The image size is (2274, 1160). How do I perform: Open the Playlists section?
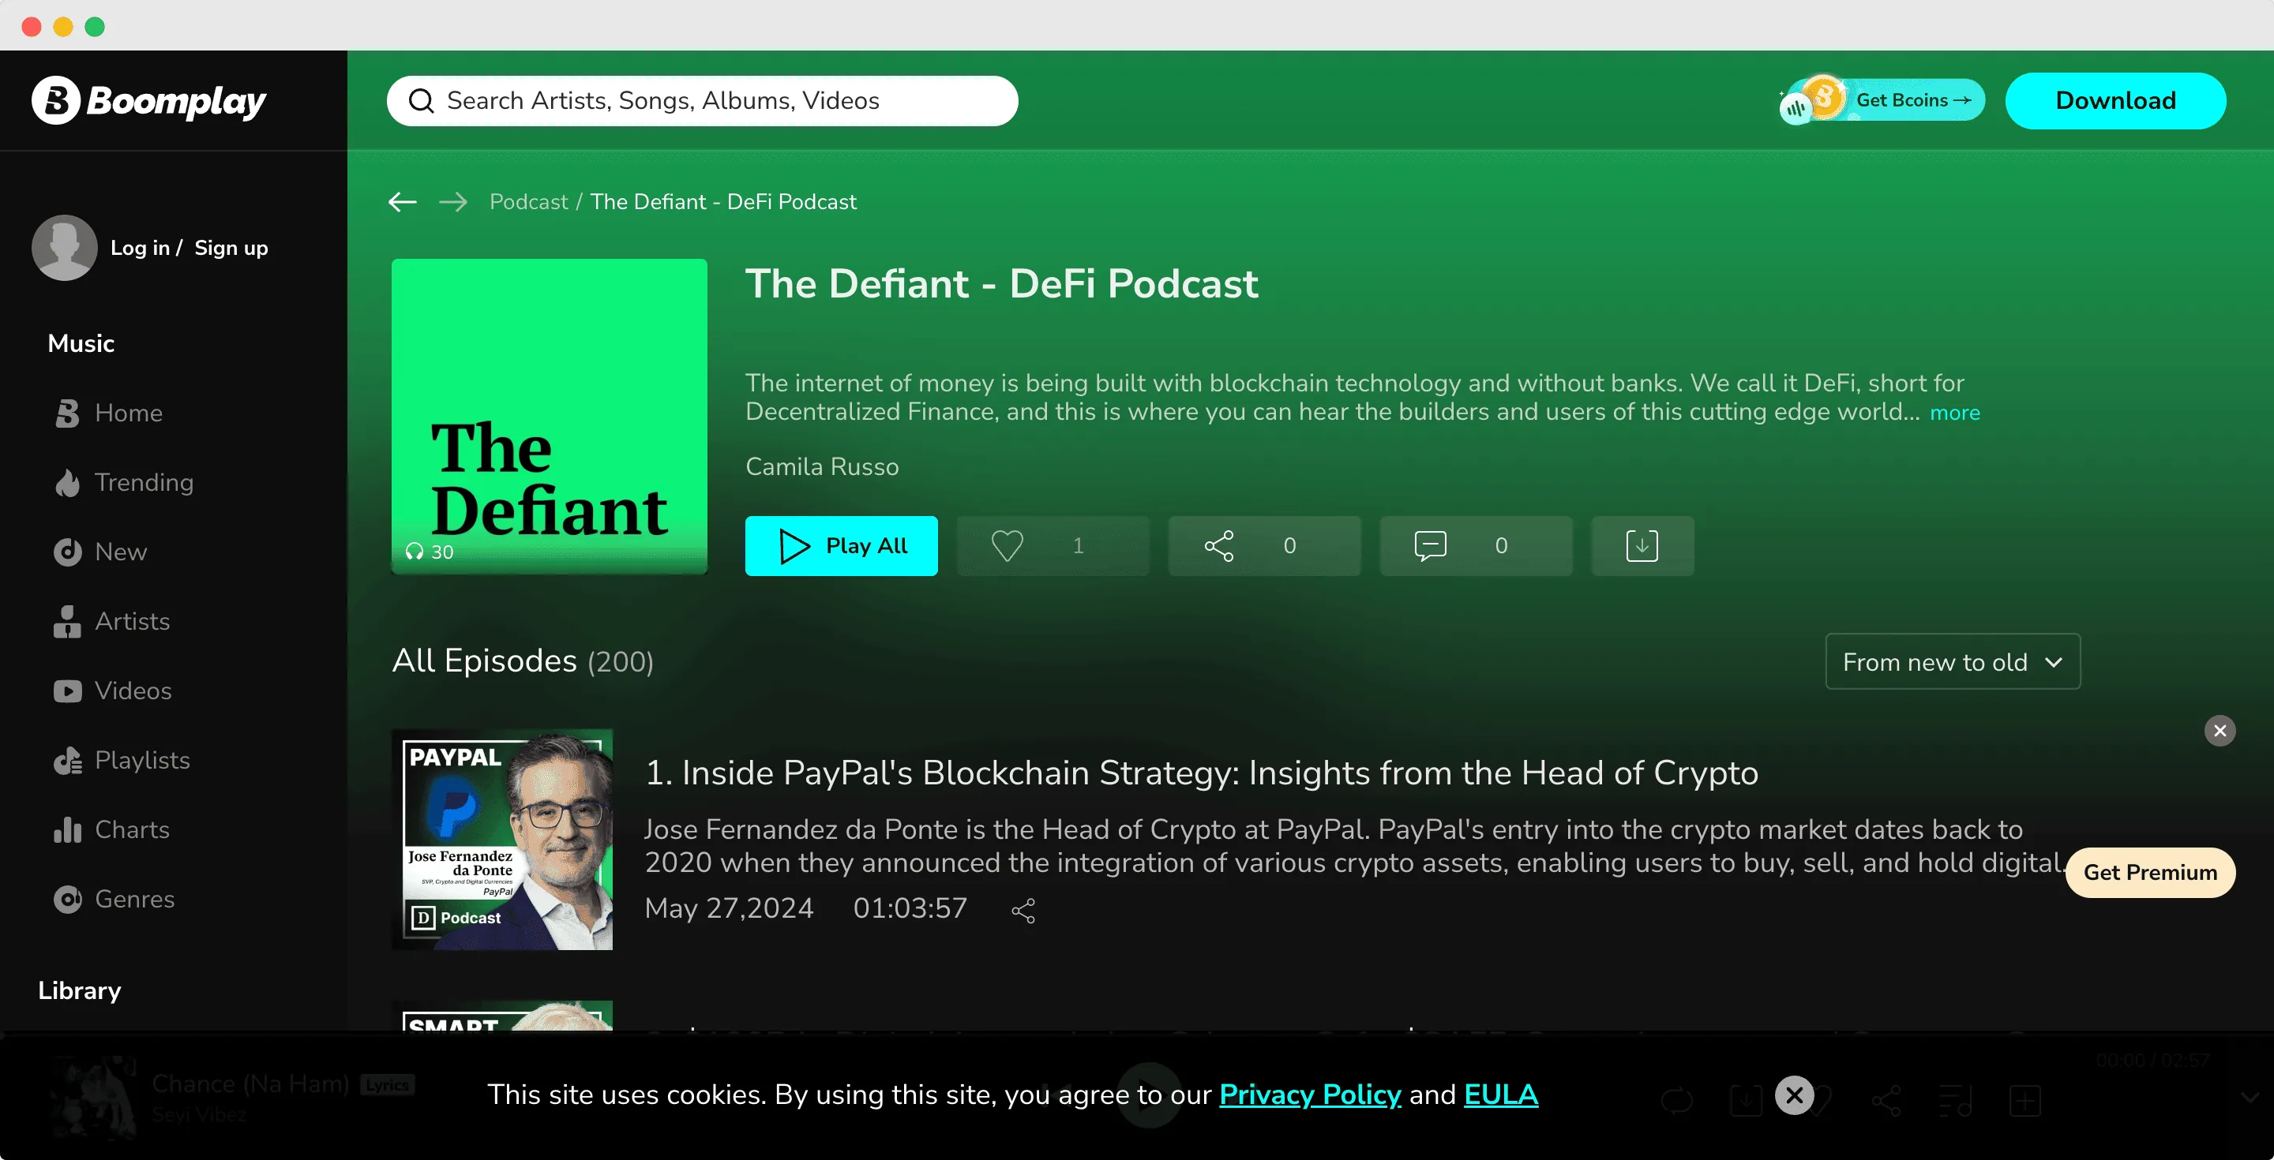coord(142,759)
